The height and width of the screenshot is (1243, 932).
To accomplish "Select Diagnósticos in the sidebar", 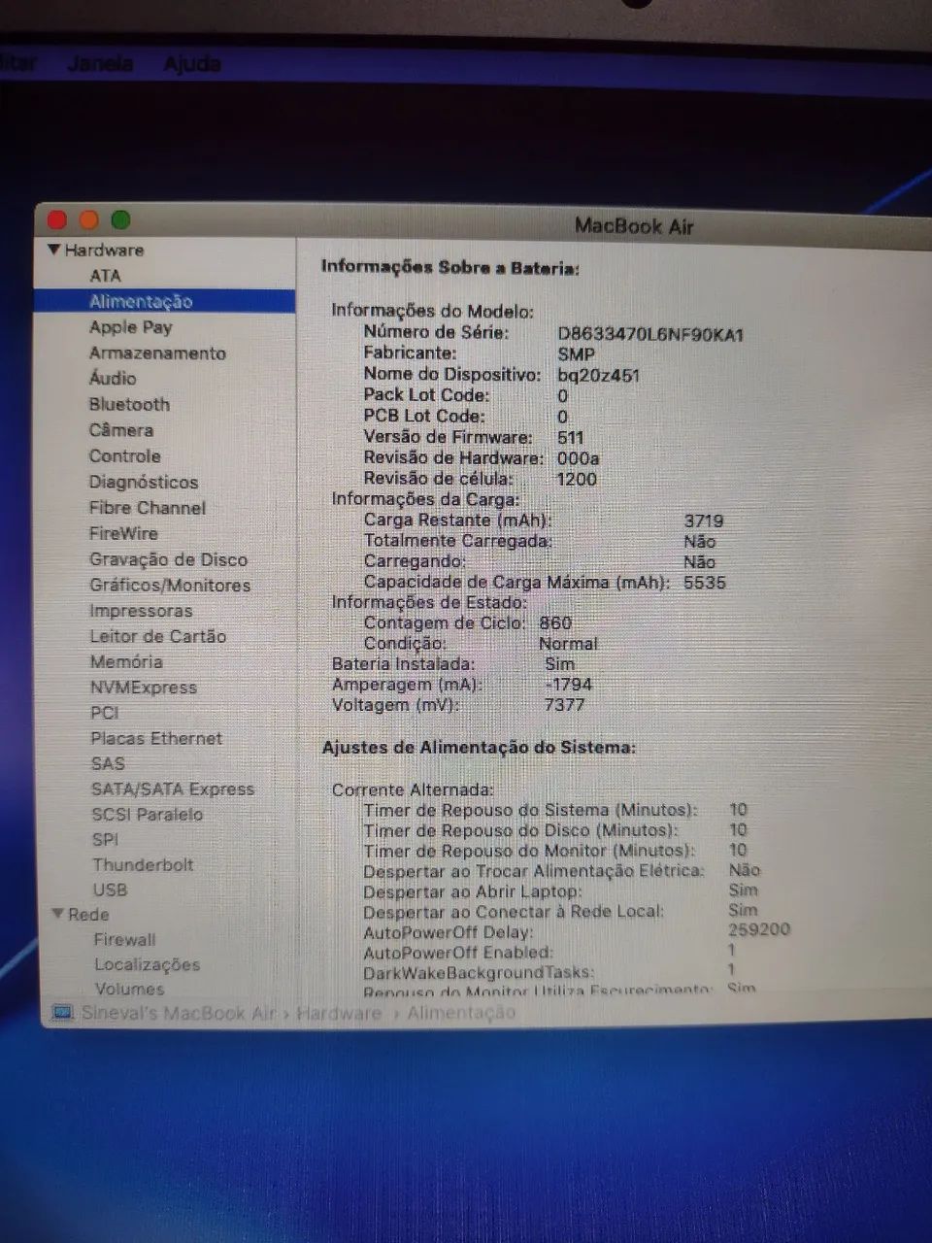I will pos(144,482).
